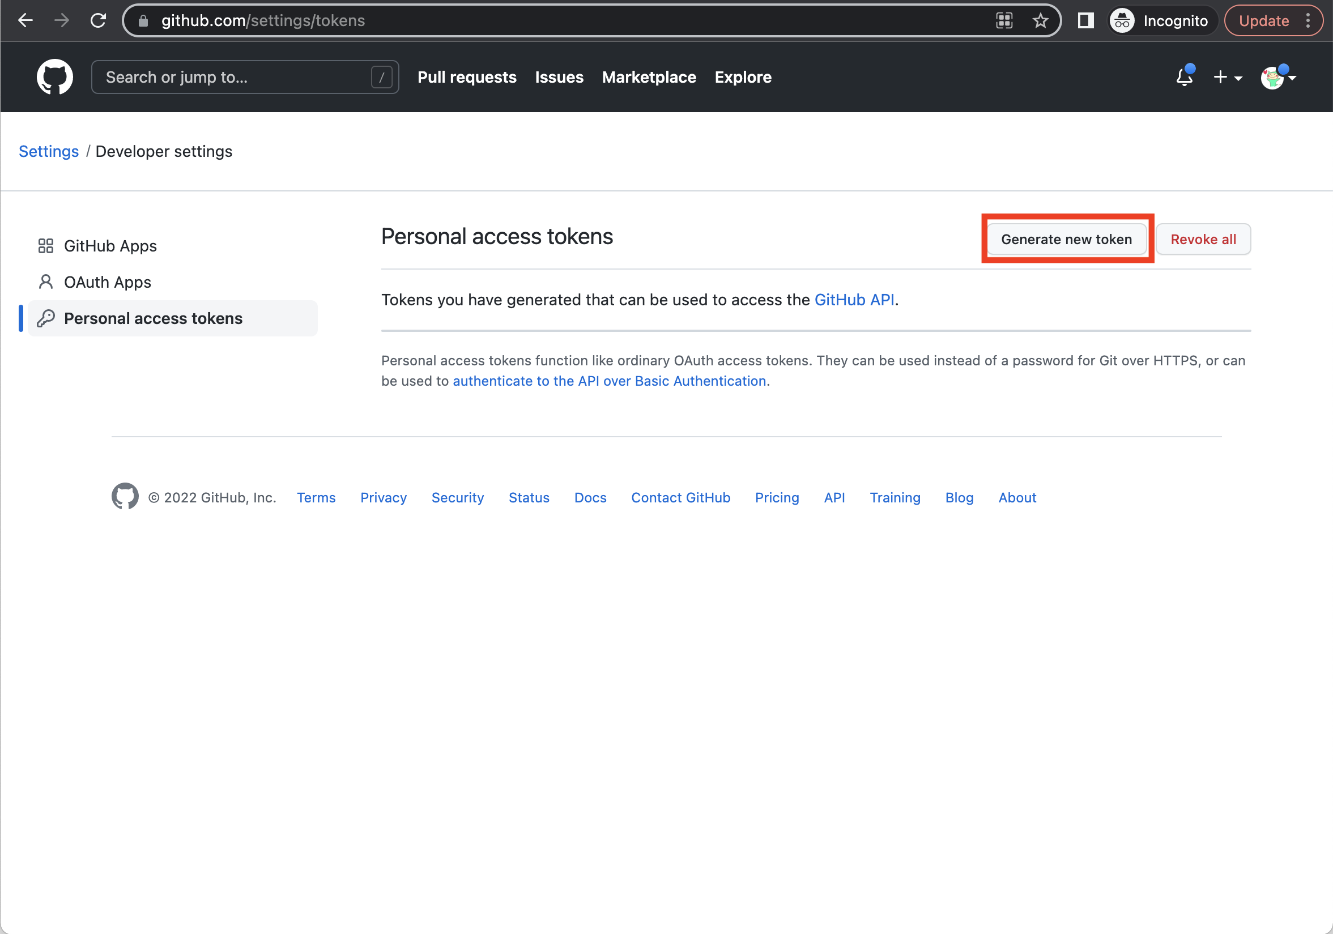Image resolution: width=1333 pixels, height=934 pixels.
Task: Click the lock icon in address bar
Action: click(x=143, y=21)
